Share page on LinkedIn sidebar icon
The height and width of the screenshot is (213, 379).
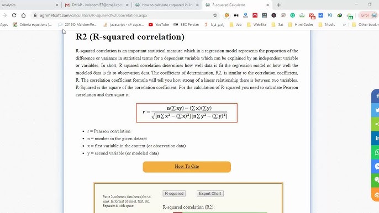coord(375,138)
